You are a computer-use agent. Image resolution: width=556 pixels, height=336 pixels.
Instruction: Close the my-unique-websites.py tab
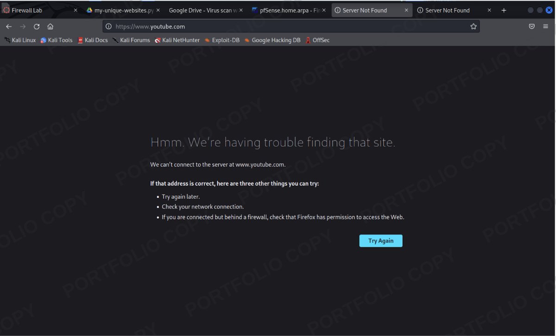(x=158, y=10)
